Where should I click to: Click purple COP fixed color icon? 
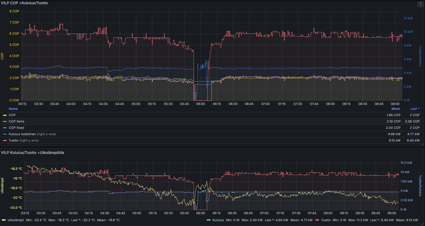point(5,128)
